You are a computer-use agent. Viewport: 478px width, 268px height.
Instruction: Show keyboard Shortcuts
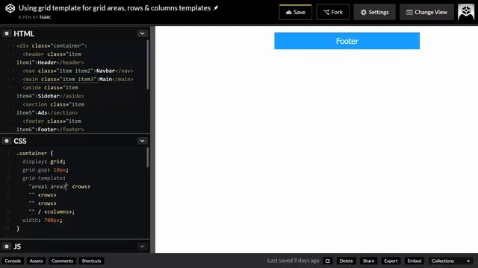[x=91, y=261]
